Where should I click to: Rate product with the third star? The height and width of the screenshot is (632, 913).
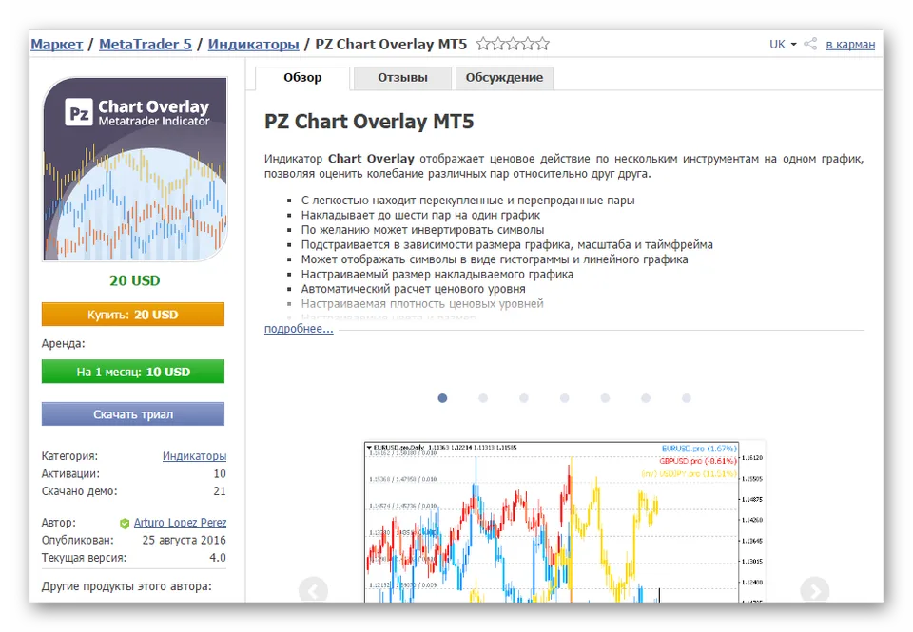[513, 44]
